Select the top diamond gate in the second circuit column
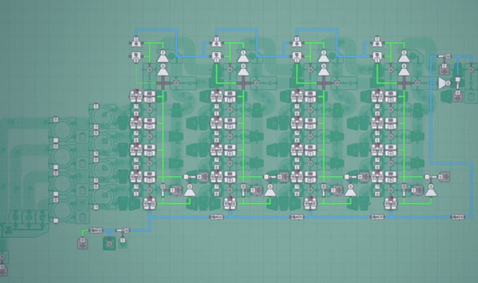The width and height of the screenshot is (478, 283). (217, 42)
